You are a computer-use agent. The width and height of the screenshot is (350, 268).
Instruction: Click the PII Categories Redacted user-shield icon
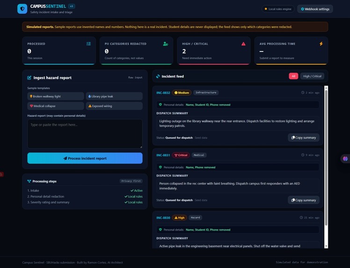(x=165, y=44)
